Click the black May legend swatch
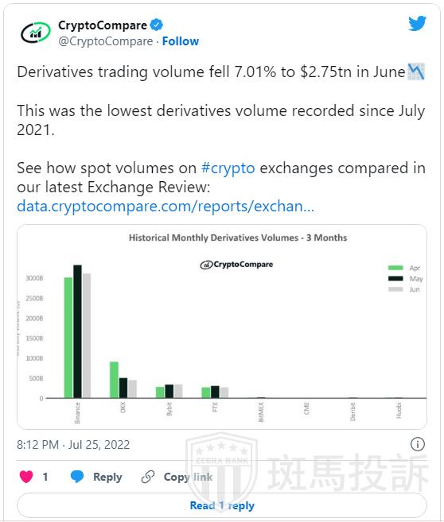 [x=395, y=278]
